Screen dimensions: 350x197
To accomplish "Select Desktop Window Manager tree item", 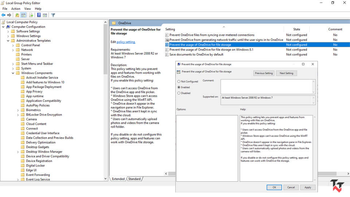I will [44, 152].
